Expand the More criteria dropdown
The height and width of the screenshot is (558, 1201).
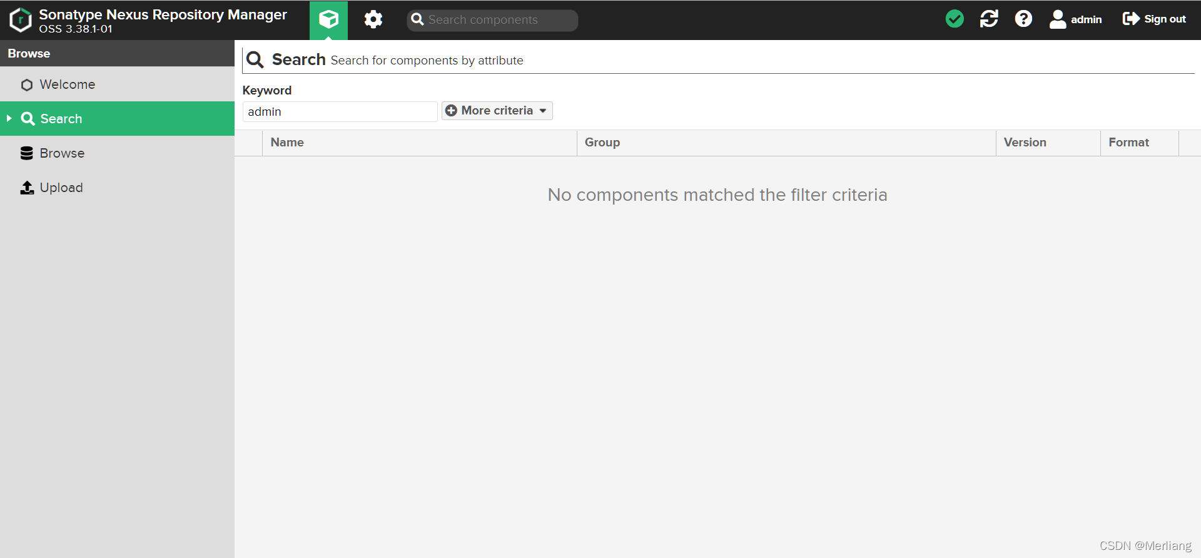coord(497,111)
